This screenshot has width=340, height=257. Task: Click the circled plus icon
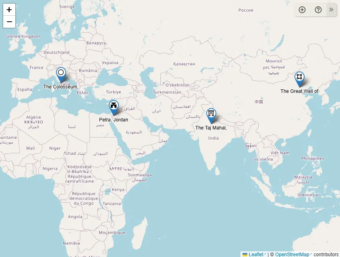tap(302, 10)
